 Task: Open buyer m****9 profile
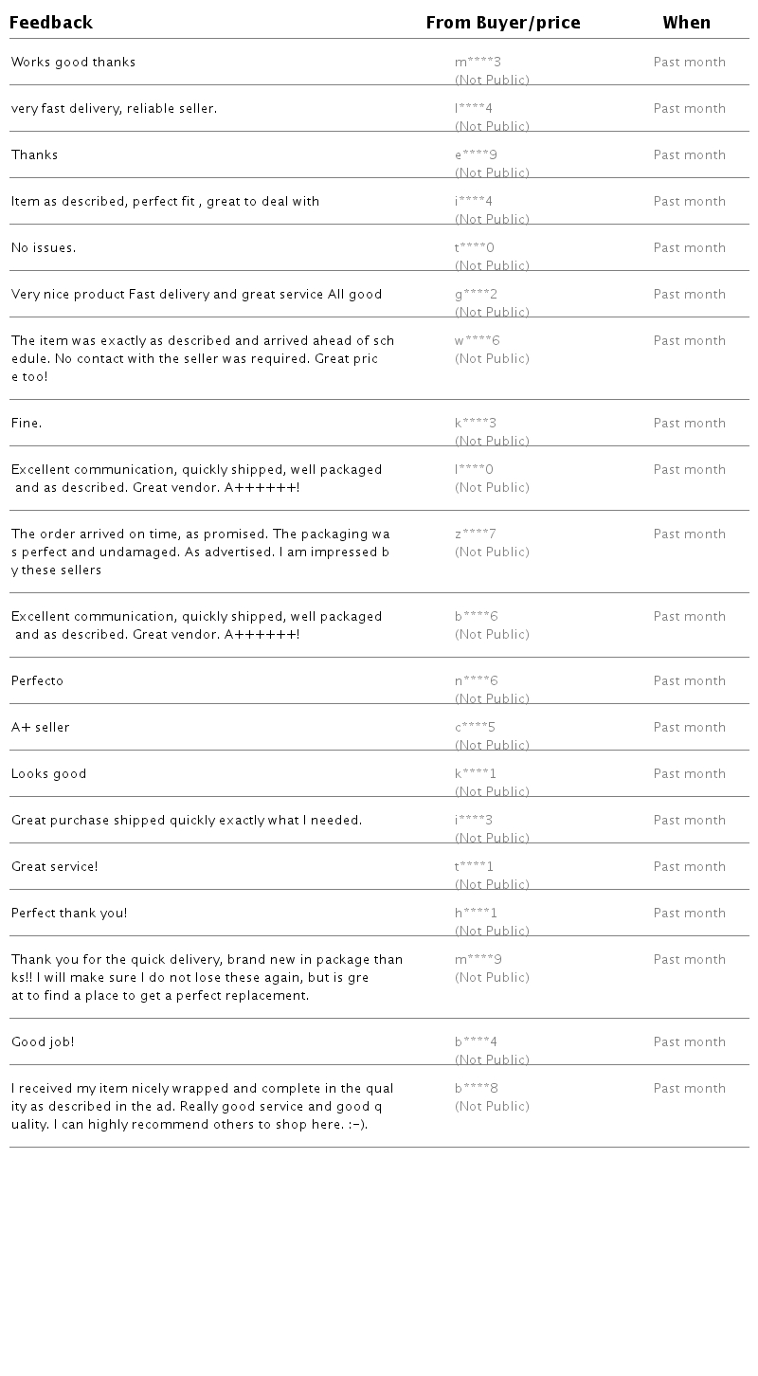click(x=478, y=960)
